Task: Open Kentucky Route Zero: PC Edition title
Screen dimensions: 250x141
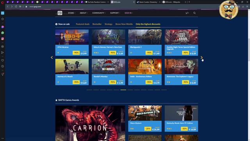Action: [180, 123]
